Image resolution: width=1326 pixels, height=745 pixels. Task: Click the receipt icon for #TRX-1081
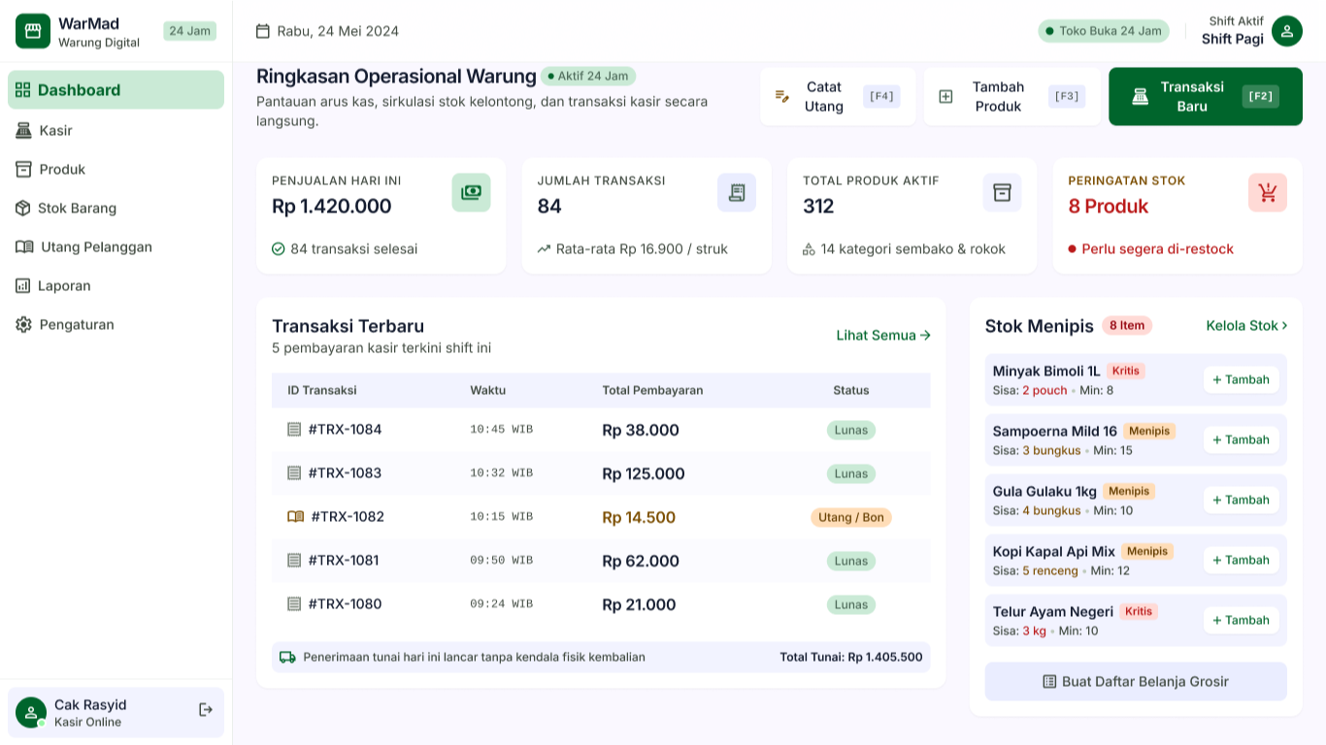294,560
